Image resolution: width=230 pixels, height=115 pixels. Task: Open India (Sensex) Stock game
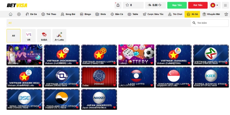[x=24, y=99]
